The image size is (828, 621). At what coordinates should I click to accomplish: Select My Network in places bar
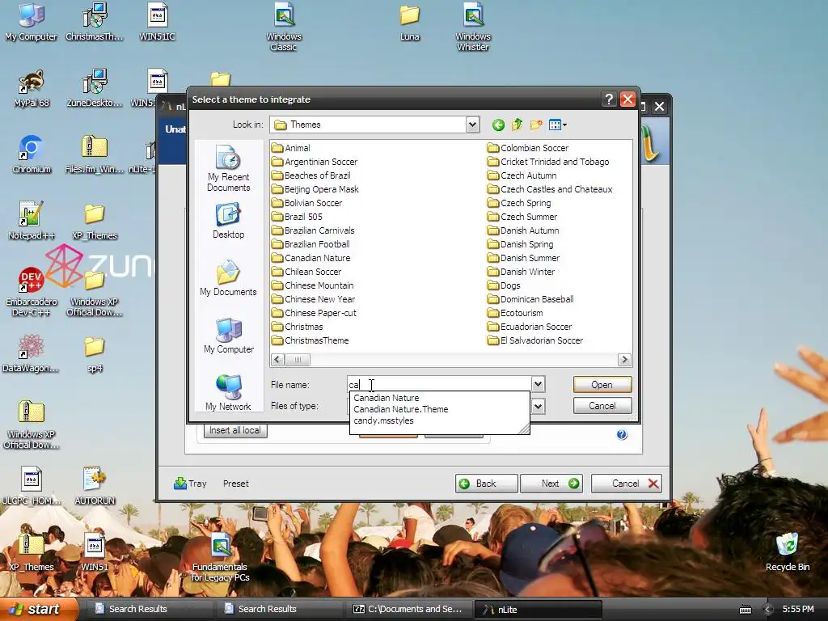tap(228, 393)
